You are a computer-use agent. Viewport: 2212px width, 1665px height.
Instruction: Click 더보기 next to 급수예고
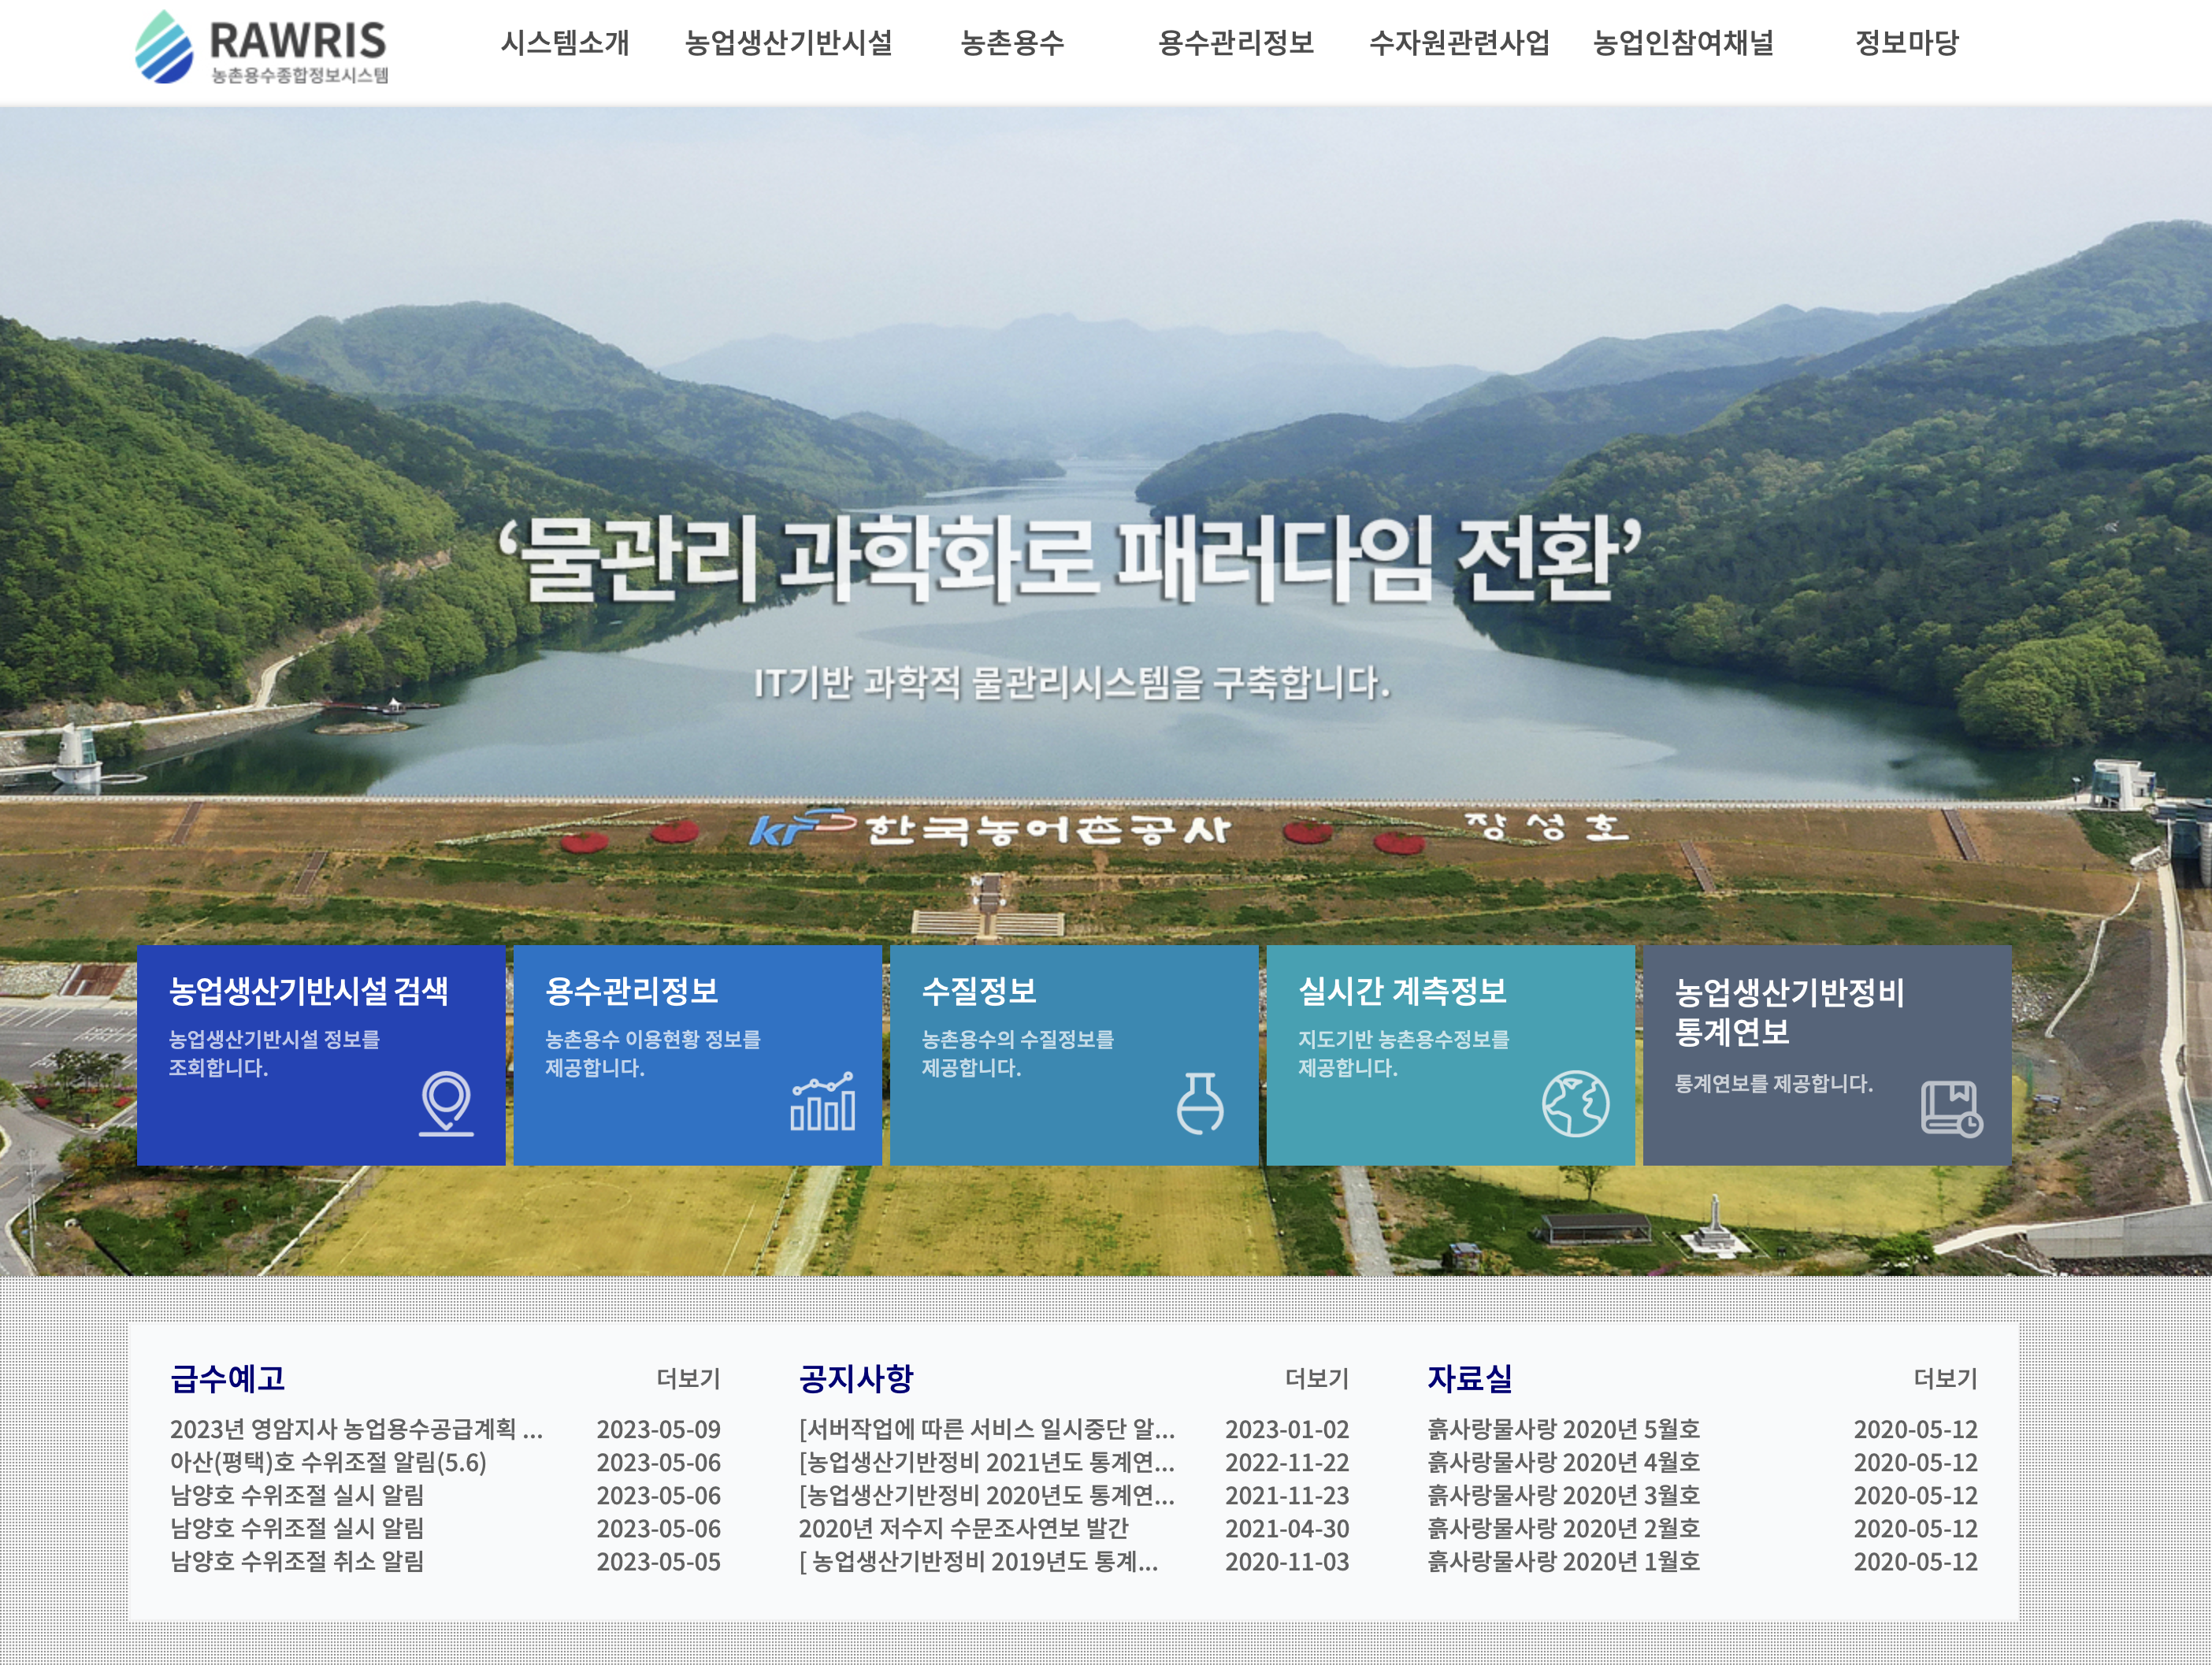pyautogui.click(x=688, y=1378)
